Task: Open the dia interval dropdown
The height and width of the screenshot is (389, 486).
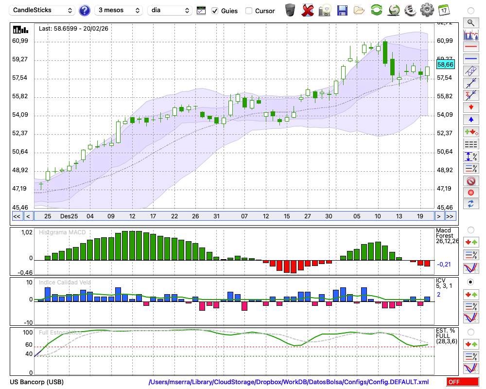Action: coord(170,10)
